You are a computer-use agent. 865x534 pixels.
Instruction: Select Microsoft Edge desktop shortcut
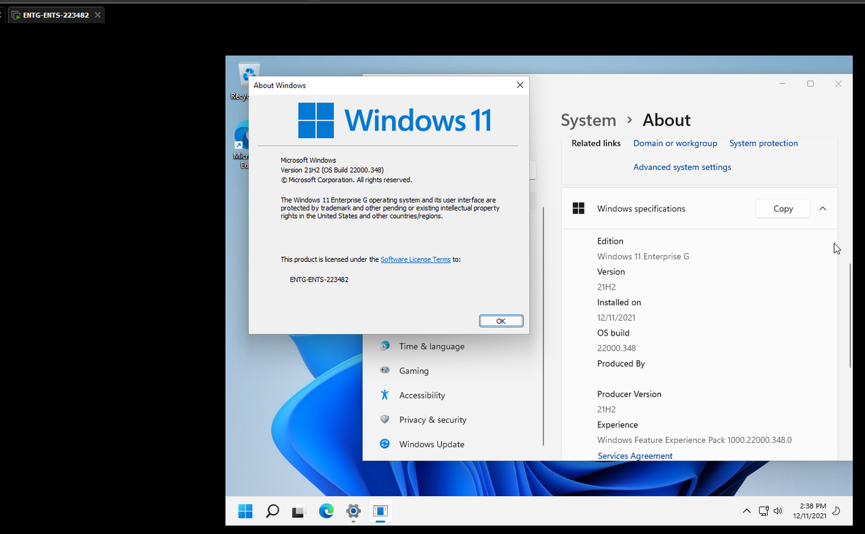(x=243, y=145)
